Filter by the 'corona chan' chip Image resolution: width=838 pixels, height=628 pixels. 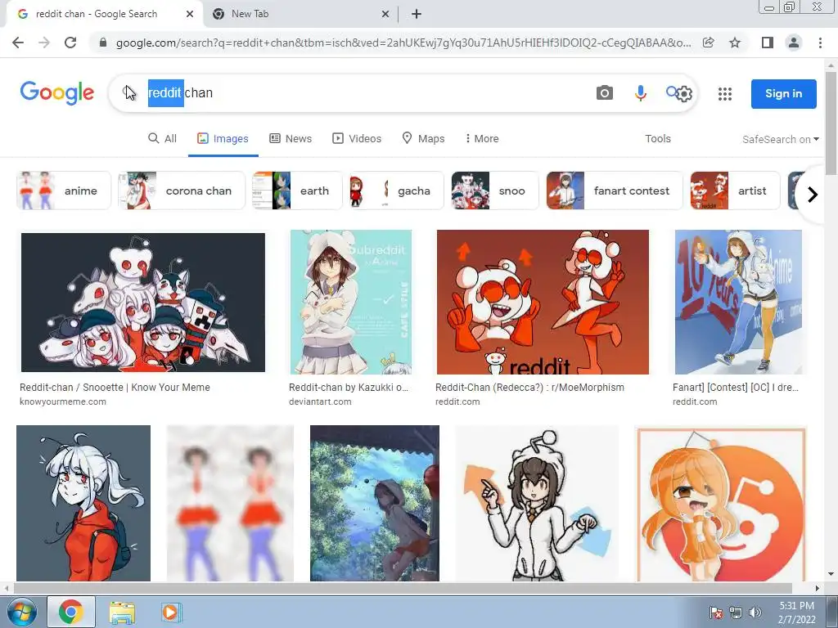(x=181, y=191)
